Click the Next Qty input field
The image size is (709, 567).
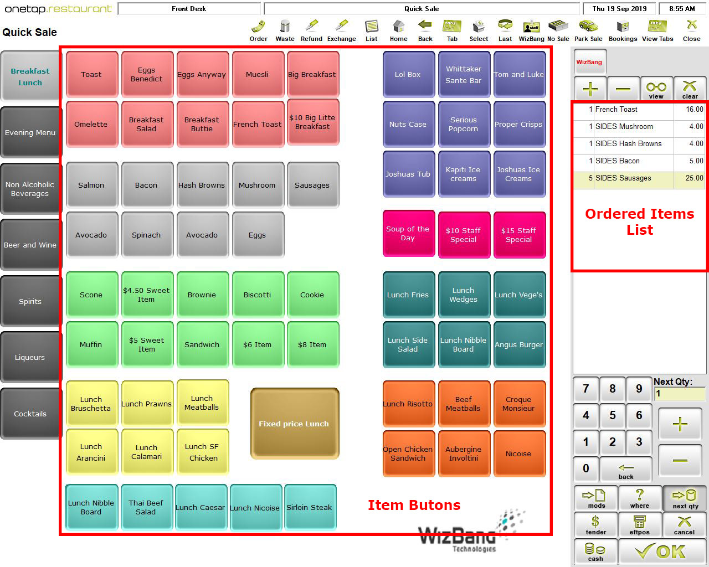679,394
